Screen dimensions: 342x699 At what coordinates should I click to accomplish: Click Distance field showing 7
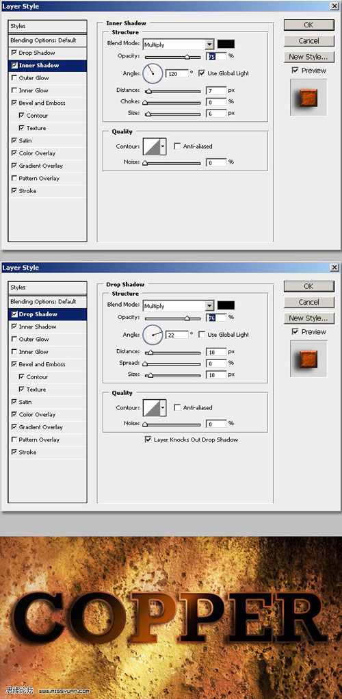216,90
